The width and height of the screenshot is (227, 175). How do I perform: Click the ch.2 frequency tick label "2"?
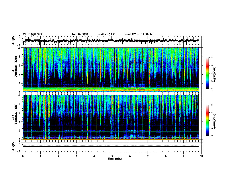[20, 131]
